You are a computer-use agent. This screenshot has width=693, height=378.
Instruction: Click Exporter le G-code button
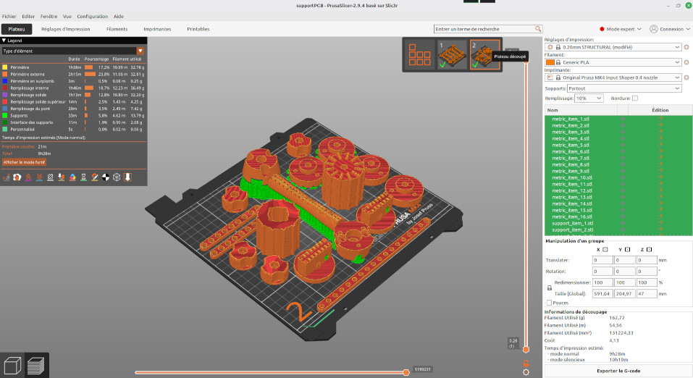pyautogui.click(x=618, y=371)
